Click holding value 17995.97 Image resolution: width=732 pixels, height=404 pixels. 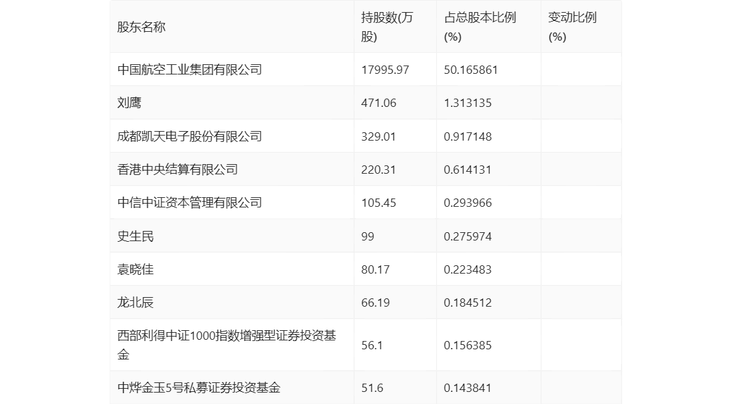[385, 70]
